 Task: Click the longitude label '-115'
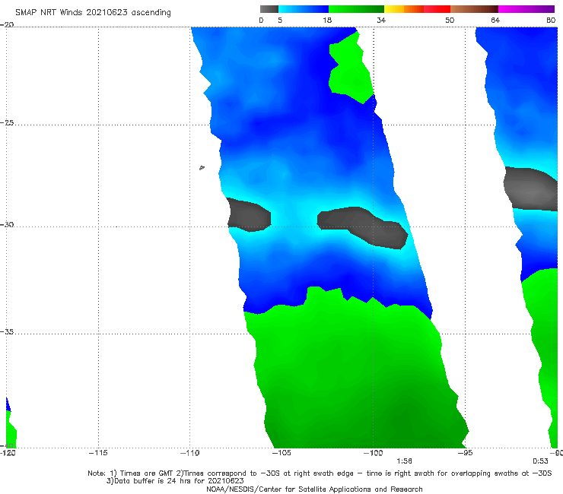tap(98, 453)
